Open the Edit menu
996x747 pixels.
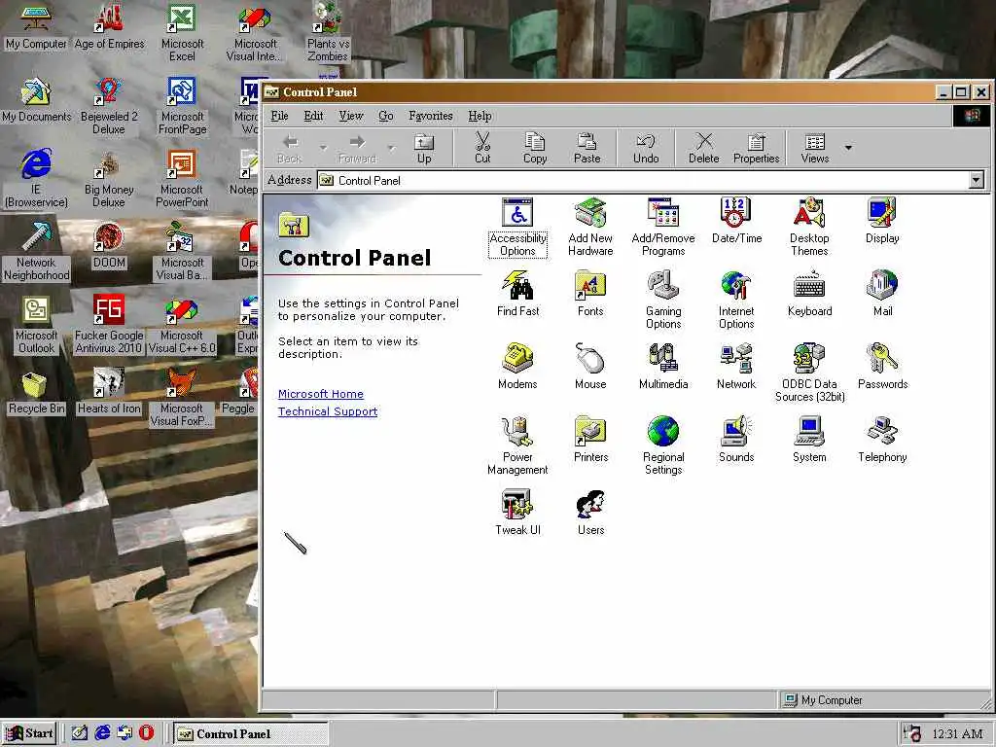(313, 116)
